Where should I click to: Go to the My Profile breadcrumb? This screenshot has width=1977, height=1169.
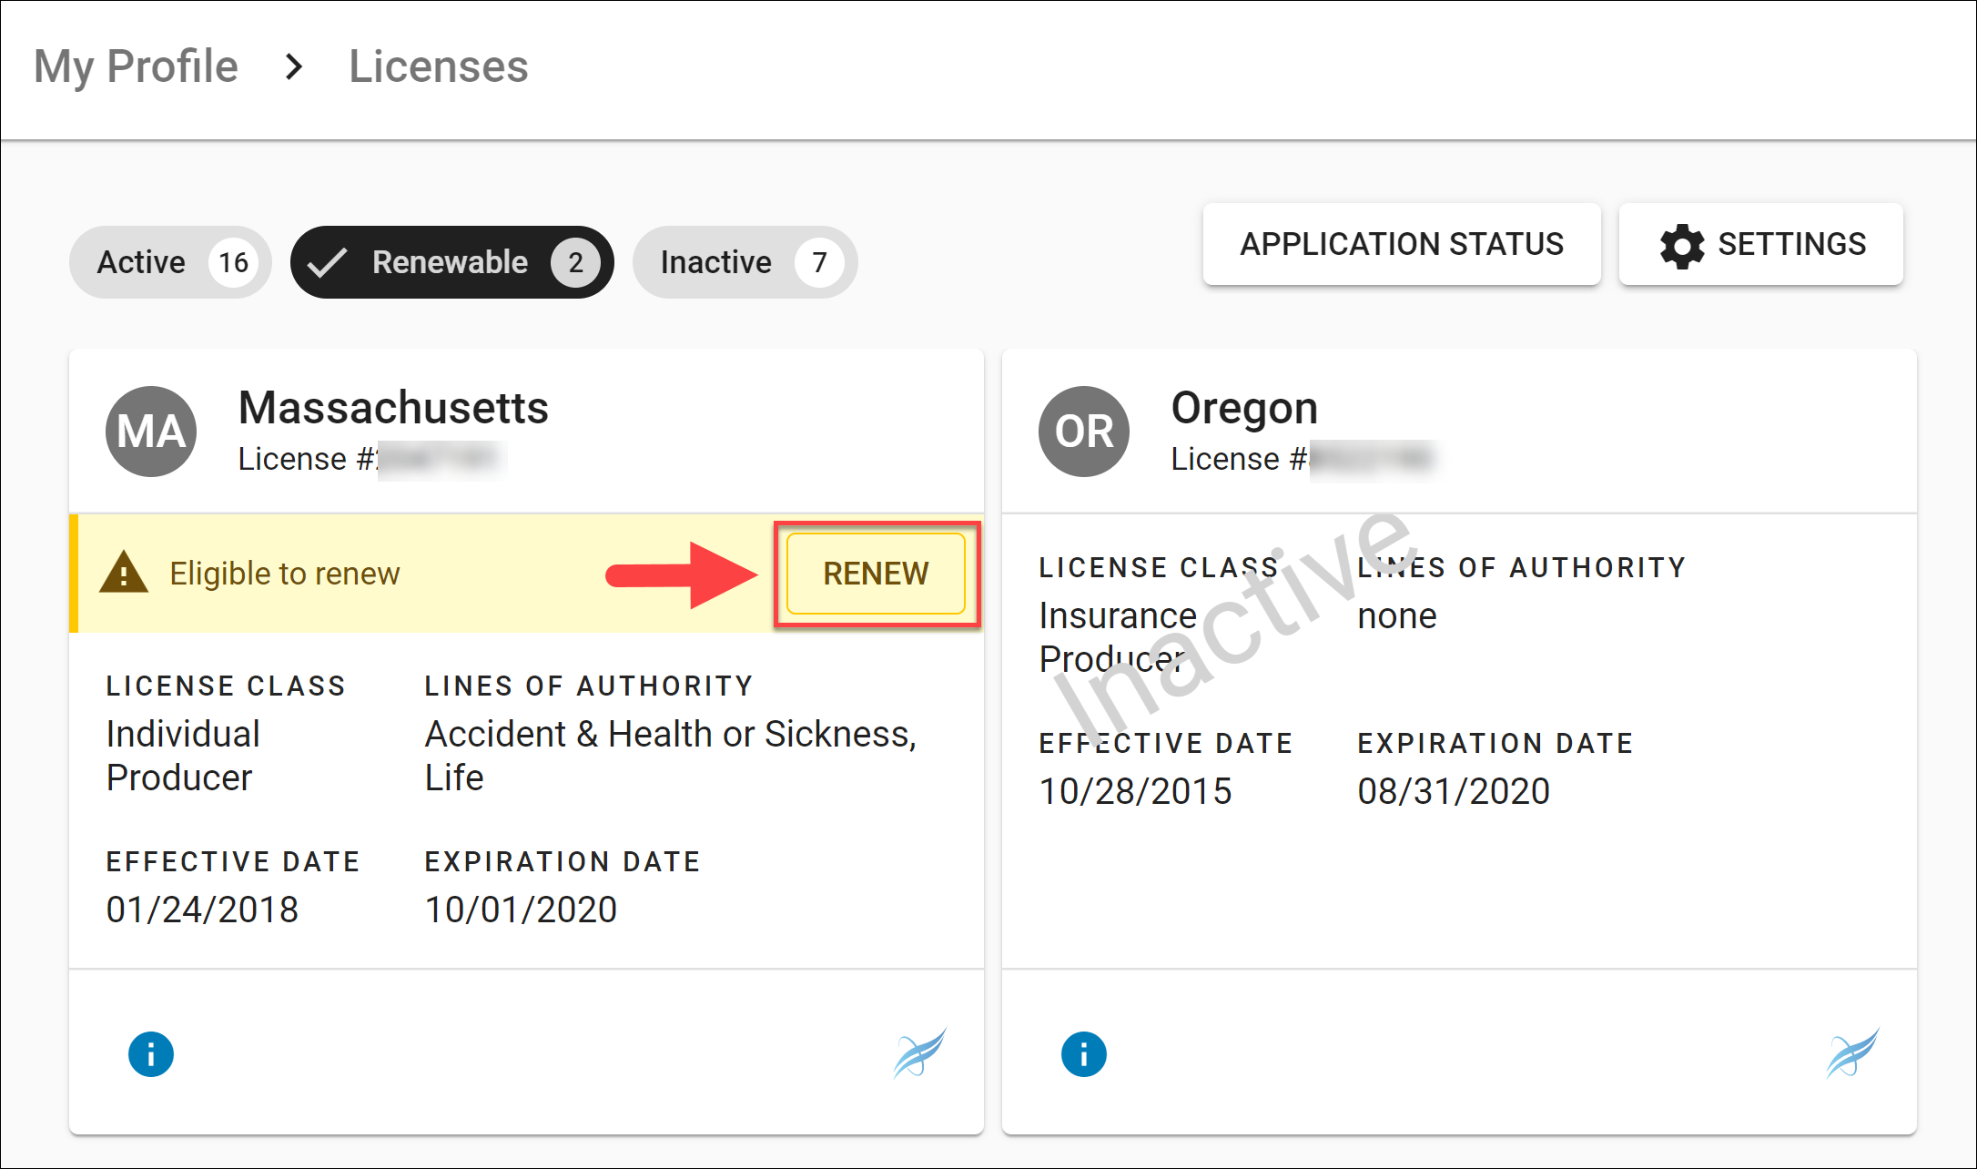tap(136, 66)
